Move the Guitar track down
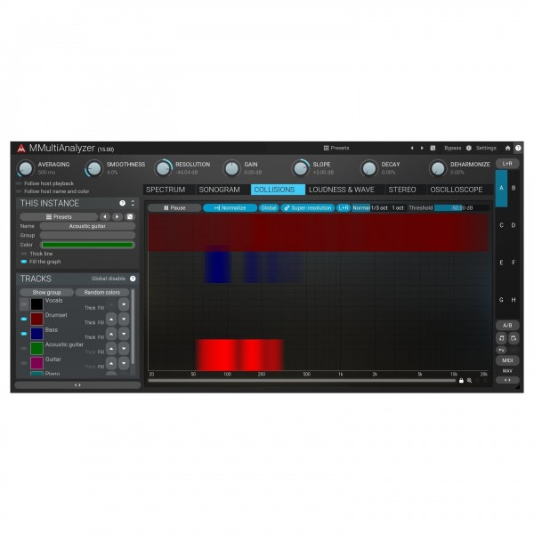The width and height of the screenshot is (534, 534). pyautogui.click(x=124, y=363)
